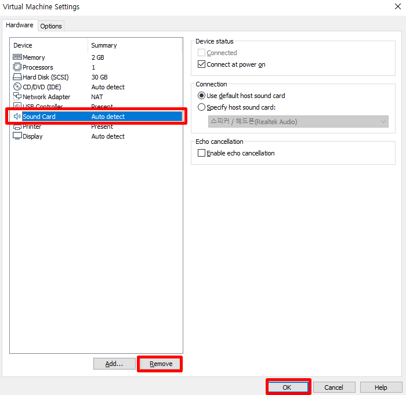Click the Summary column header
The image size is (406, 395).
[x=135, y=45]
